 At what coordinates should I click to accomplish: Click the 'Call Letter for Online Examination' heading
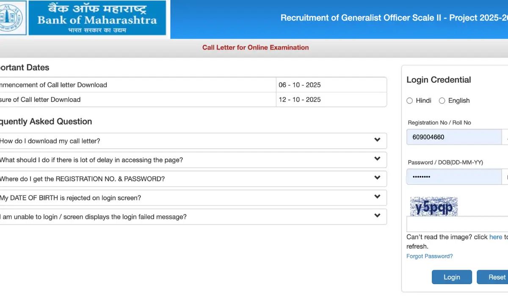255,47
